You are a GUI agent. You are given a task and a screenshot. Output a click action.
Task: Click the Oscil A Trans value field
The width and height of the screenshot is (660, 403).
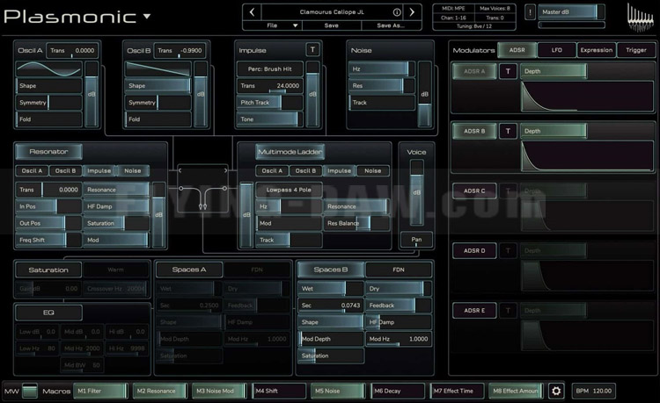pyautogui.click(x=72, y=50)
